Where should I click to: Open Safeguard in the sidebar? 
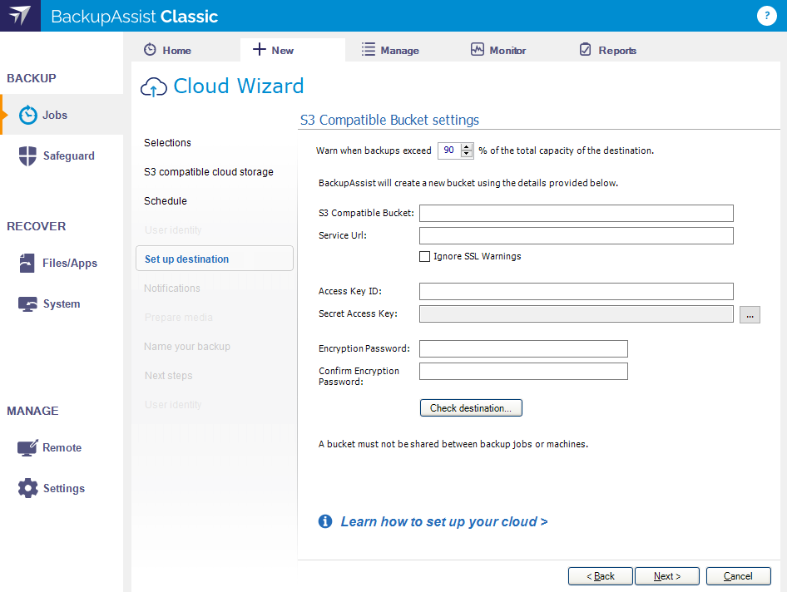pyautogui.click(x=62, y=155)
